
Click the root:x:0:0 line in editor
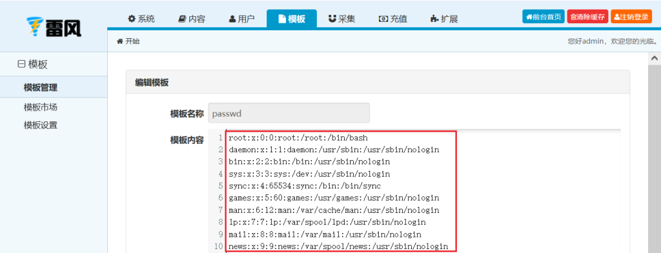tap(298, 137)
